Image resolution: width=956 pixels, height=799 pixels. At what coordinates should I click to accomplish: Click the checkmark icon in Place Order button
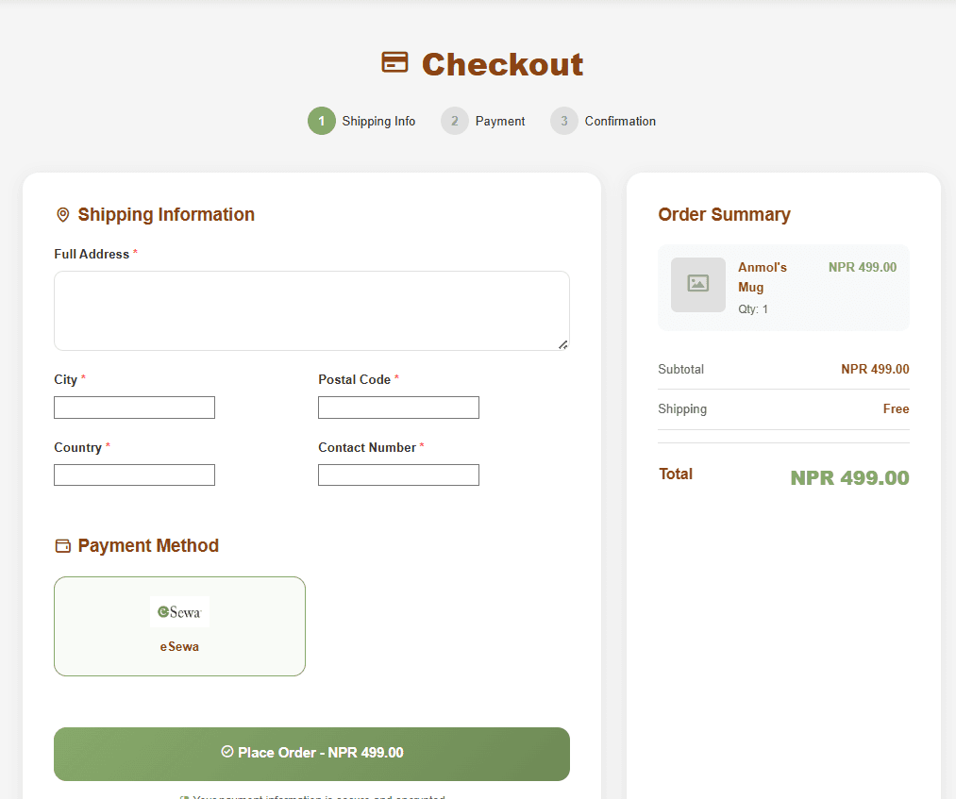point(226,752)
